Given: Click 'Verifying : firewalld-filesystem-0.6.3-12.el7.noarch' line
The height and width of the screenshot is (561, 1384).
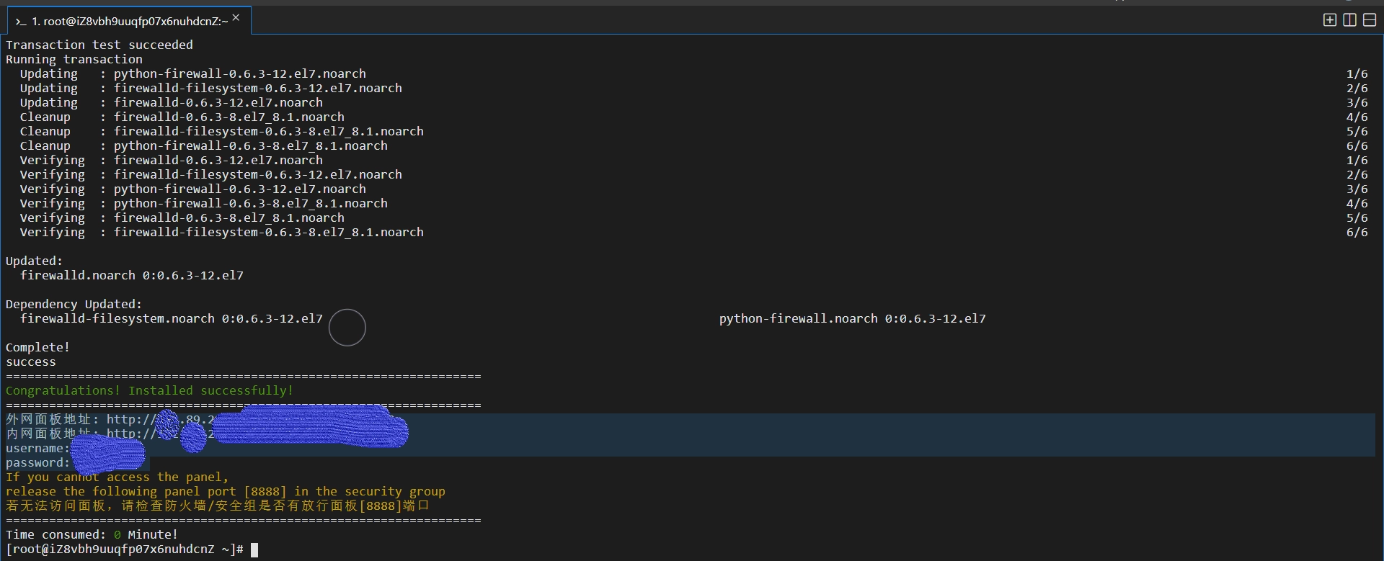Looking at the screenshot, I should point(211,174).
